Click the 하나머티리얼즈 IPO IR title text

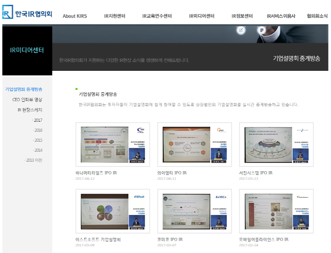[x=96, y=173]
